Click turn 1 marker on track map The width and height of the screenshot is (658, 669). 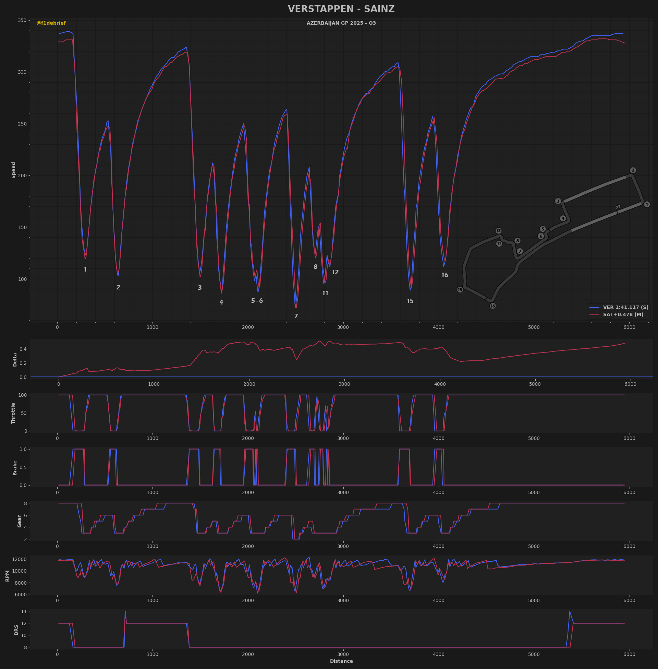647,204
